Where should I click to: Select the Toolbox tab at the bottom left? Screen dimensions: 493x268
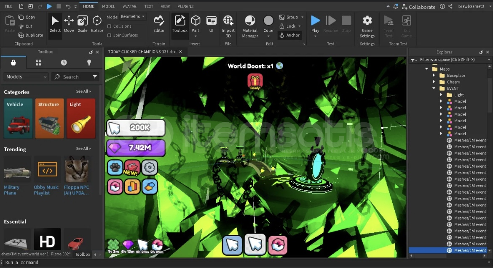point(82,254)
